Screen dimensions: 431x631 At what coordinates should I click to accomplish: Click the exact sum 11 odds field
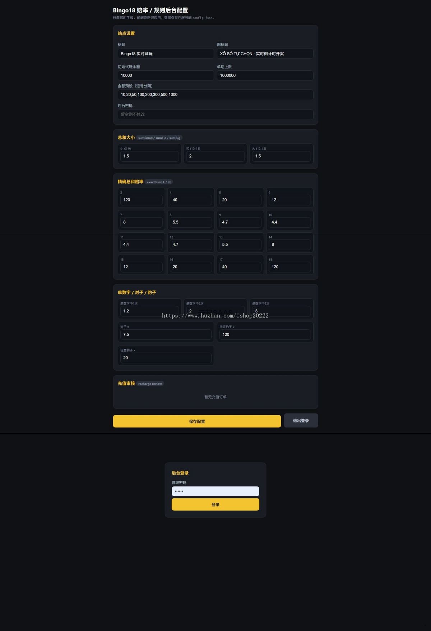pos(141,245)
